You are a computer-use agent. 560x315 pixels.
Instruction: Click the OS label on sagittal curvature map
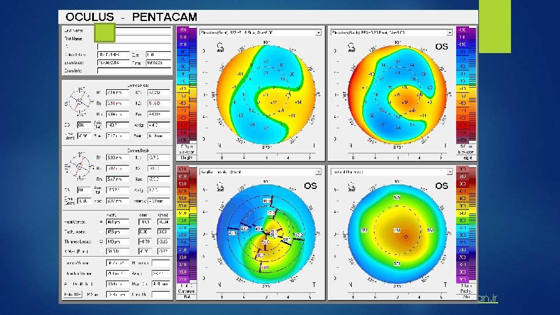(x=310, y=185)
